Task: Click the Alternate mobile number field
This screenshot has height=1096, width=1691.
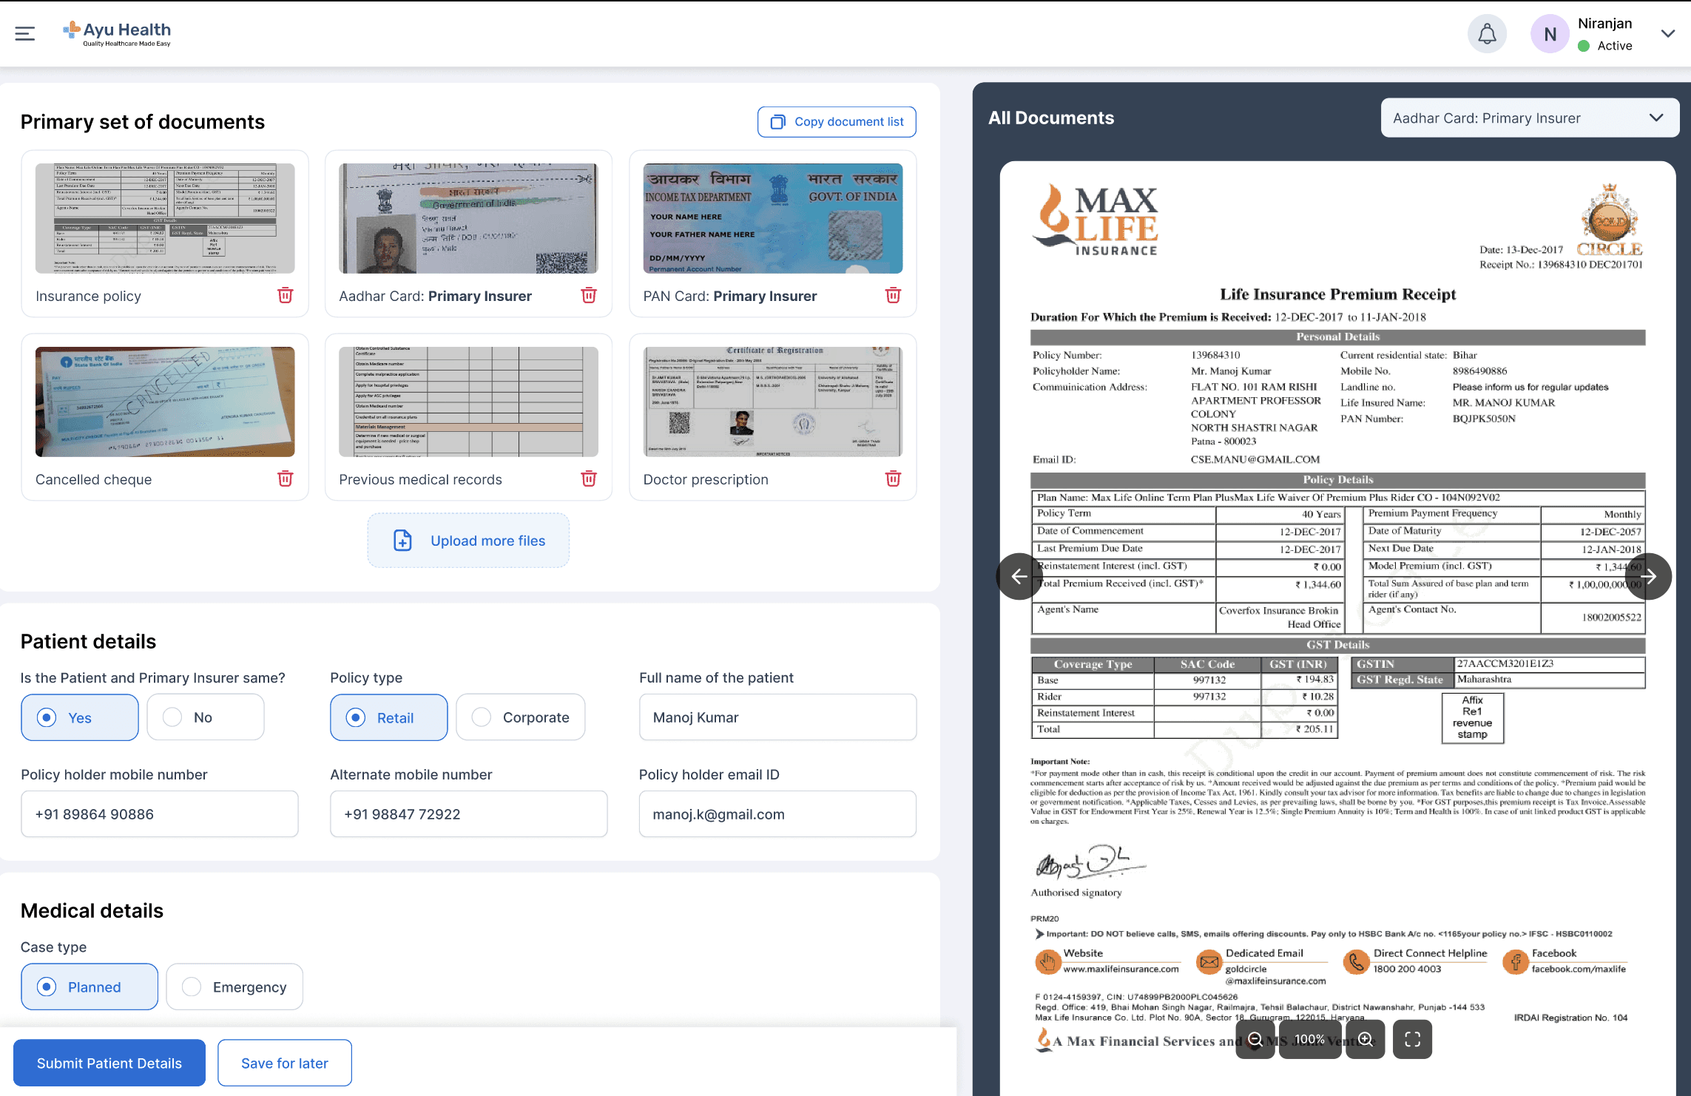Action: pos(468,813)
